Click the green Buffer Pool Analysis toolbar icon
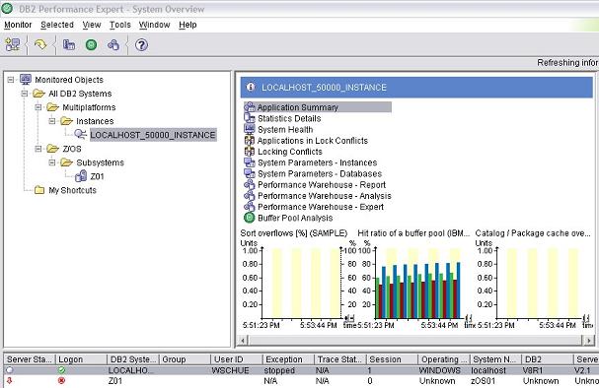Viewport: 599px width, 388px height. click(x=91, y=45)
